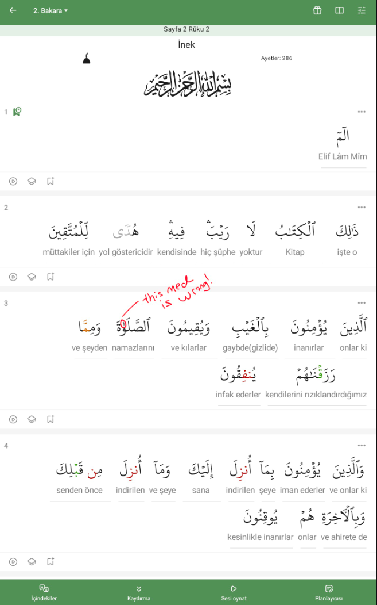Viewport: 377px width, 605px height.
Task: Open İçindekiler tab in bottom bar
Action: (x=44, y=593)
